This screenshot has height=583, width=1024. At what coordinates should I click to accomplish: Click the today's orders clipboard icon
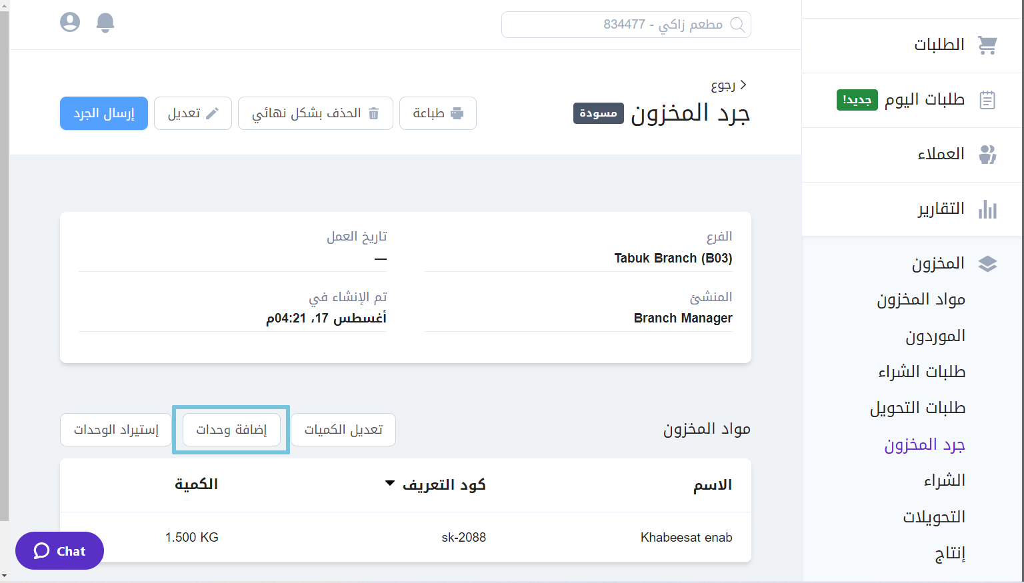(987, 100)
